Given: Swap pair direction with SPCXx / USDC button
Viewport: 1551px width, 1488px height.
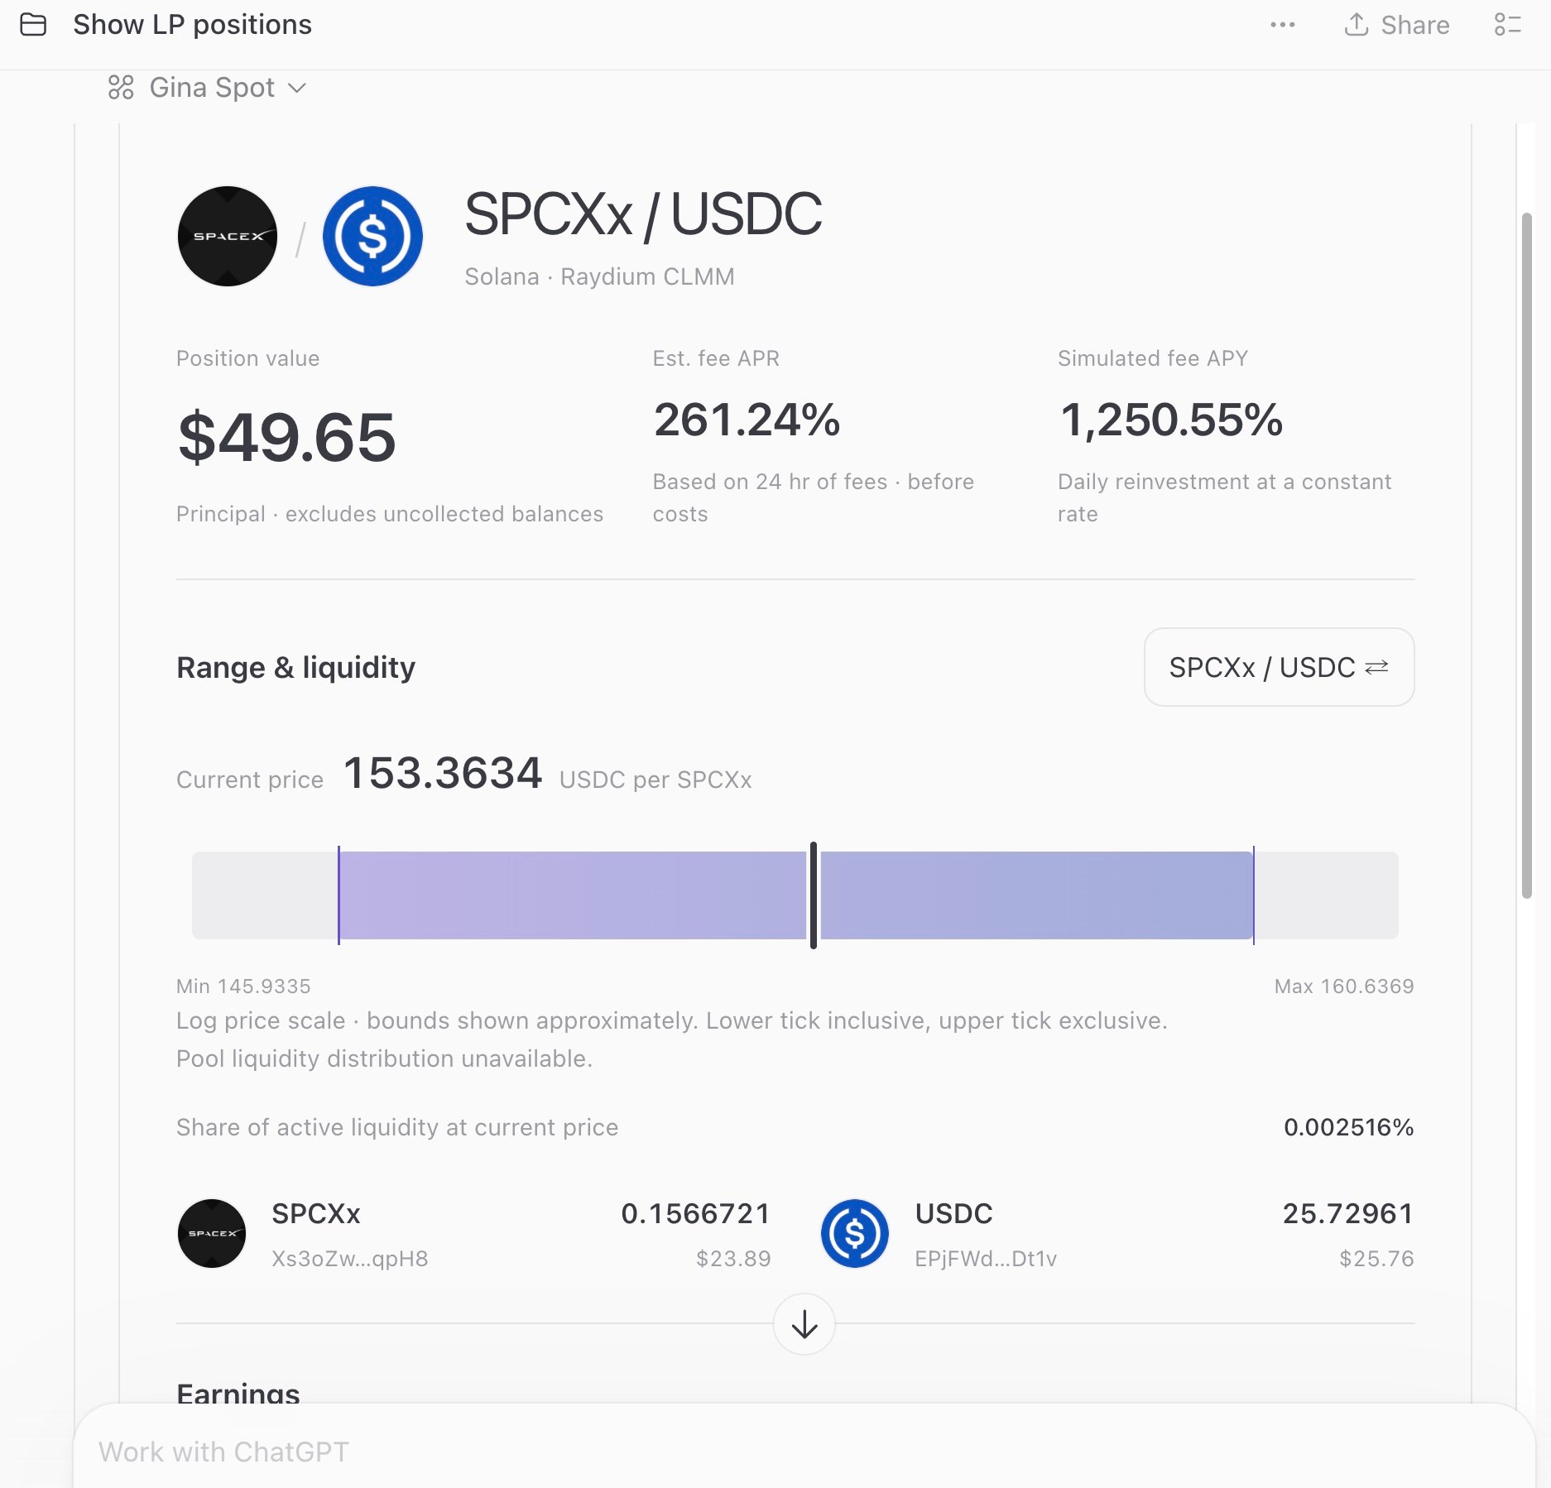Looking at the screenshot, I should click(1279, 667).
